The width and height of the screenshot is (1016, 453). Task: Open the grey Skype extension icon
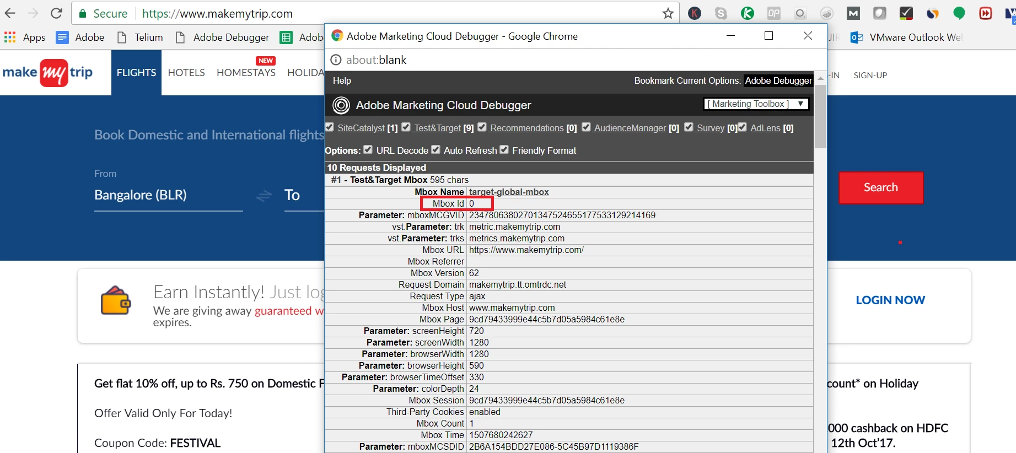[x=721, y=13]
